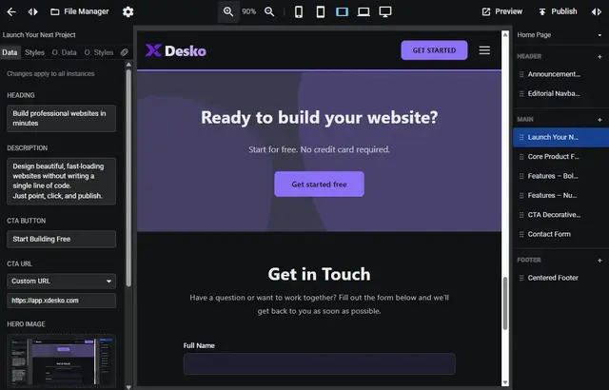The width and height of the screenshot is (609, 390).
Task: Add a new section to FOOTER
Action: [599, 260]
